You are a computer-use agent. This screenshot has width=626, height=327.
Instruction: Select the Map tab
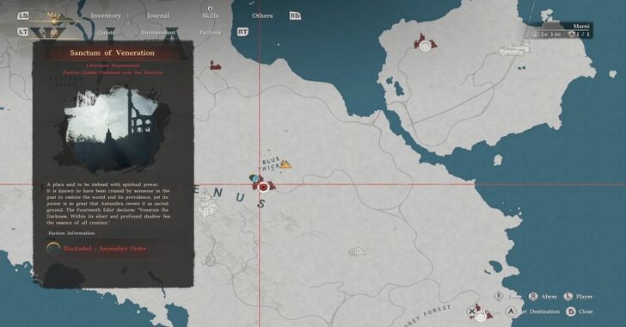coord(53,15)
